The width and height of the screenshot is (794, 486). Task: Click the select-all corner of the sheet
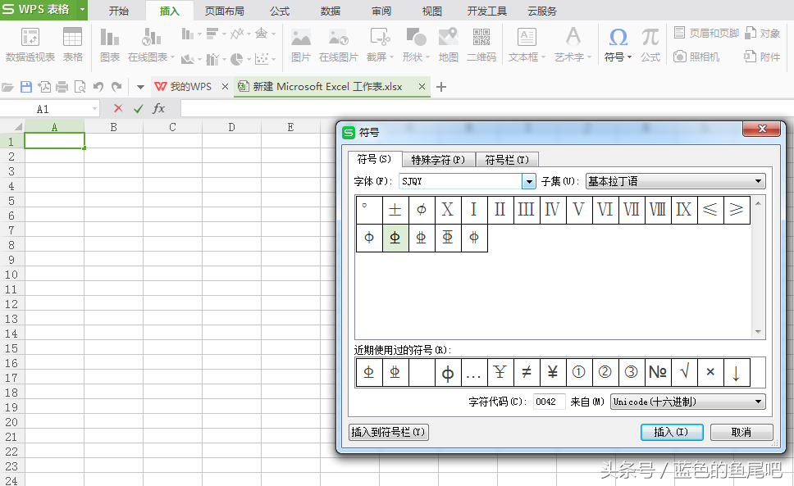coord(12,127)
